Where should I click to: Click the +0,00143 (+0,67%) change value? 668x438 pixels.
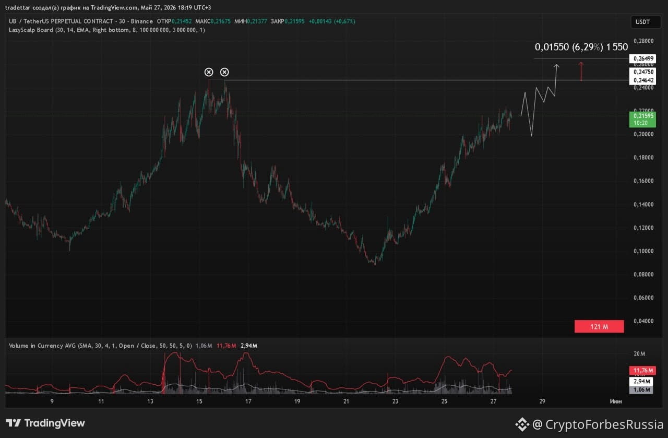pos(332,21)
